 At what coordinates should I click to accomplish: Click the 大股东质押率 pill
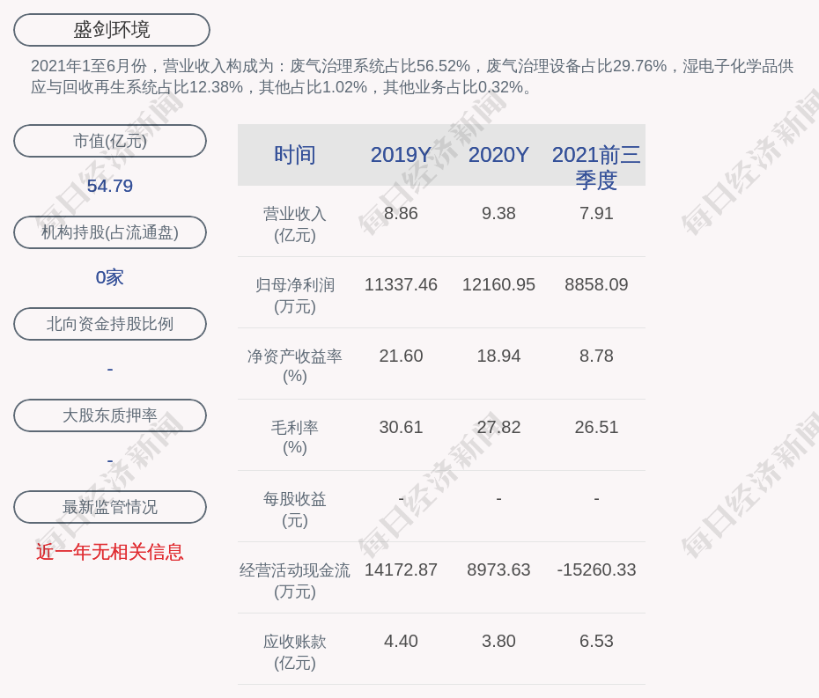click(110, 415)
